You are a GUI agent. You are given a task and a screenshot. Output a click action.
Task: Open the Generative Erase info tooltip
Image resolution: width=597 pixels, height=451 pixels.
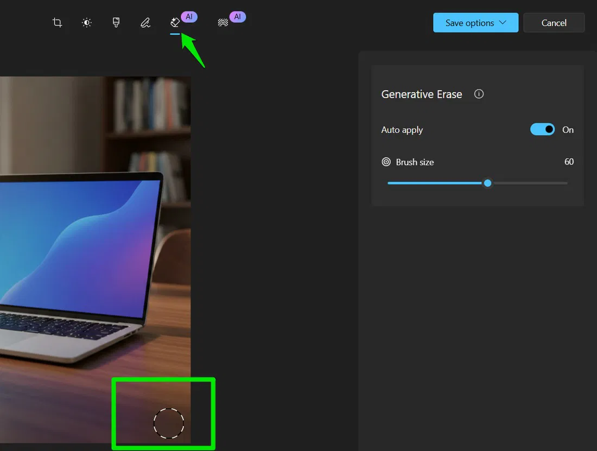coord(478,93)
